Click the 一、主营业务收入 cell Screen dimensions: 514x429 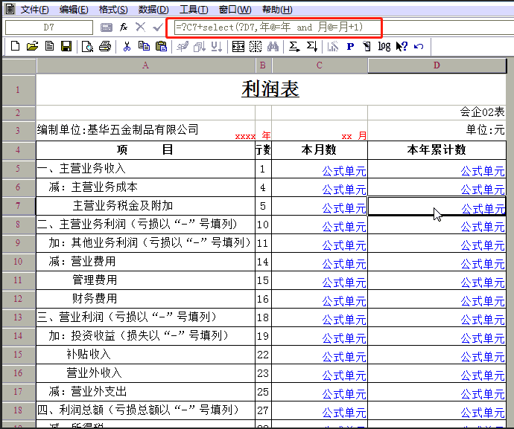[x=145, y=169]
